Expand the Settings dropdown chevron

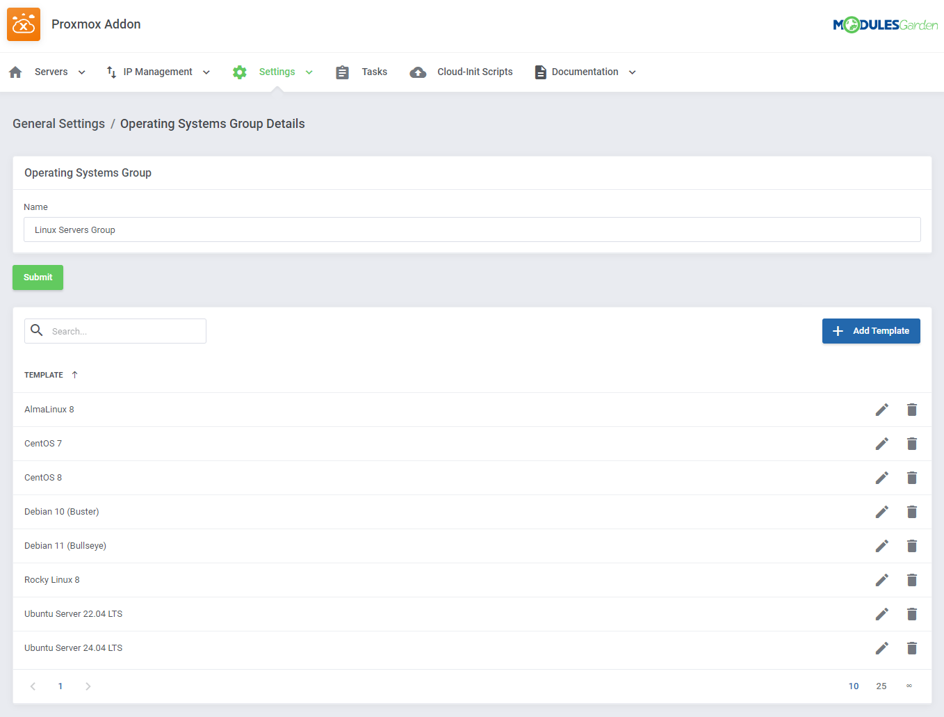[x=309, y=72]
